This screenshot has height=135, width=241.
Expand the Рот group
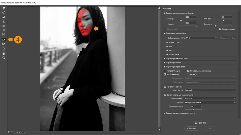click(167, 50)
